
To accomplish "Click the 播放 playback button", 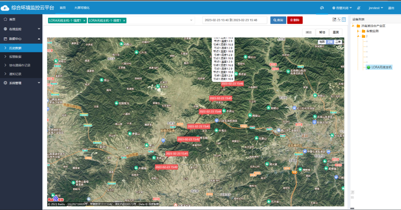I will pos(309,32).
